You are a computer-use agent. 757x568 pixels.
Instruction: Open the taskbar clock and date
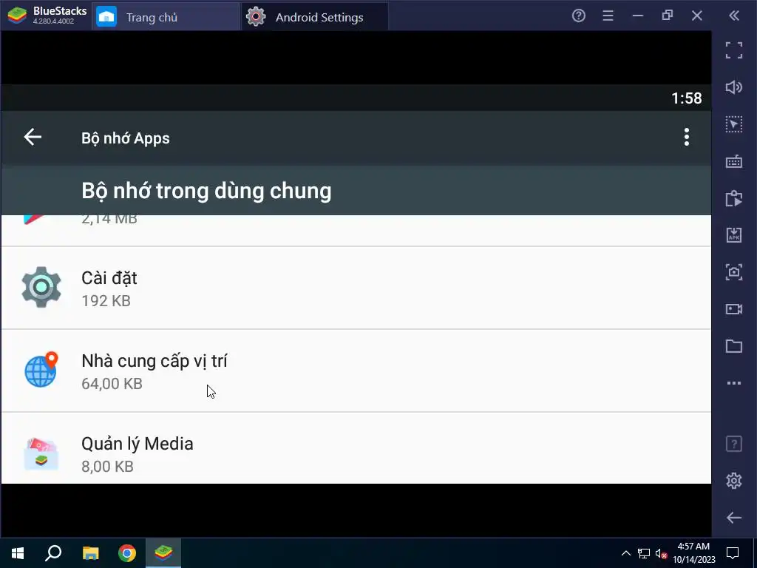[x=693, y=553]
